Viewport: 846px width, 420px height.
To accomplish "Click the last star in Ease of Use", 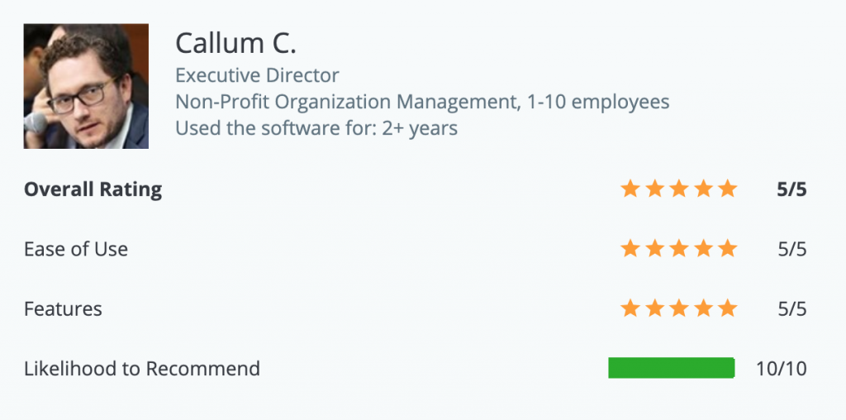I will tap(727, 249).
